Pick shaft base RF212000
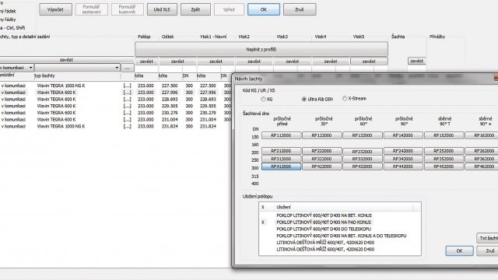Screen dimensions: 498x280 coord(281,151)
